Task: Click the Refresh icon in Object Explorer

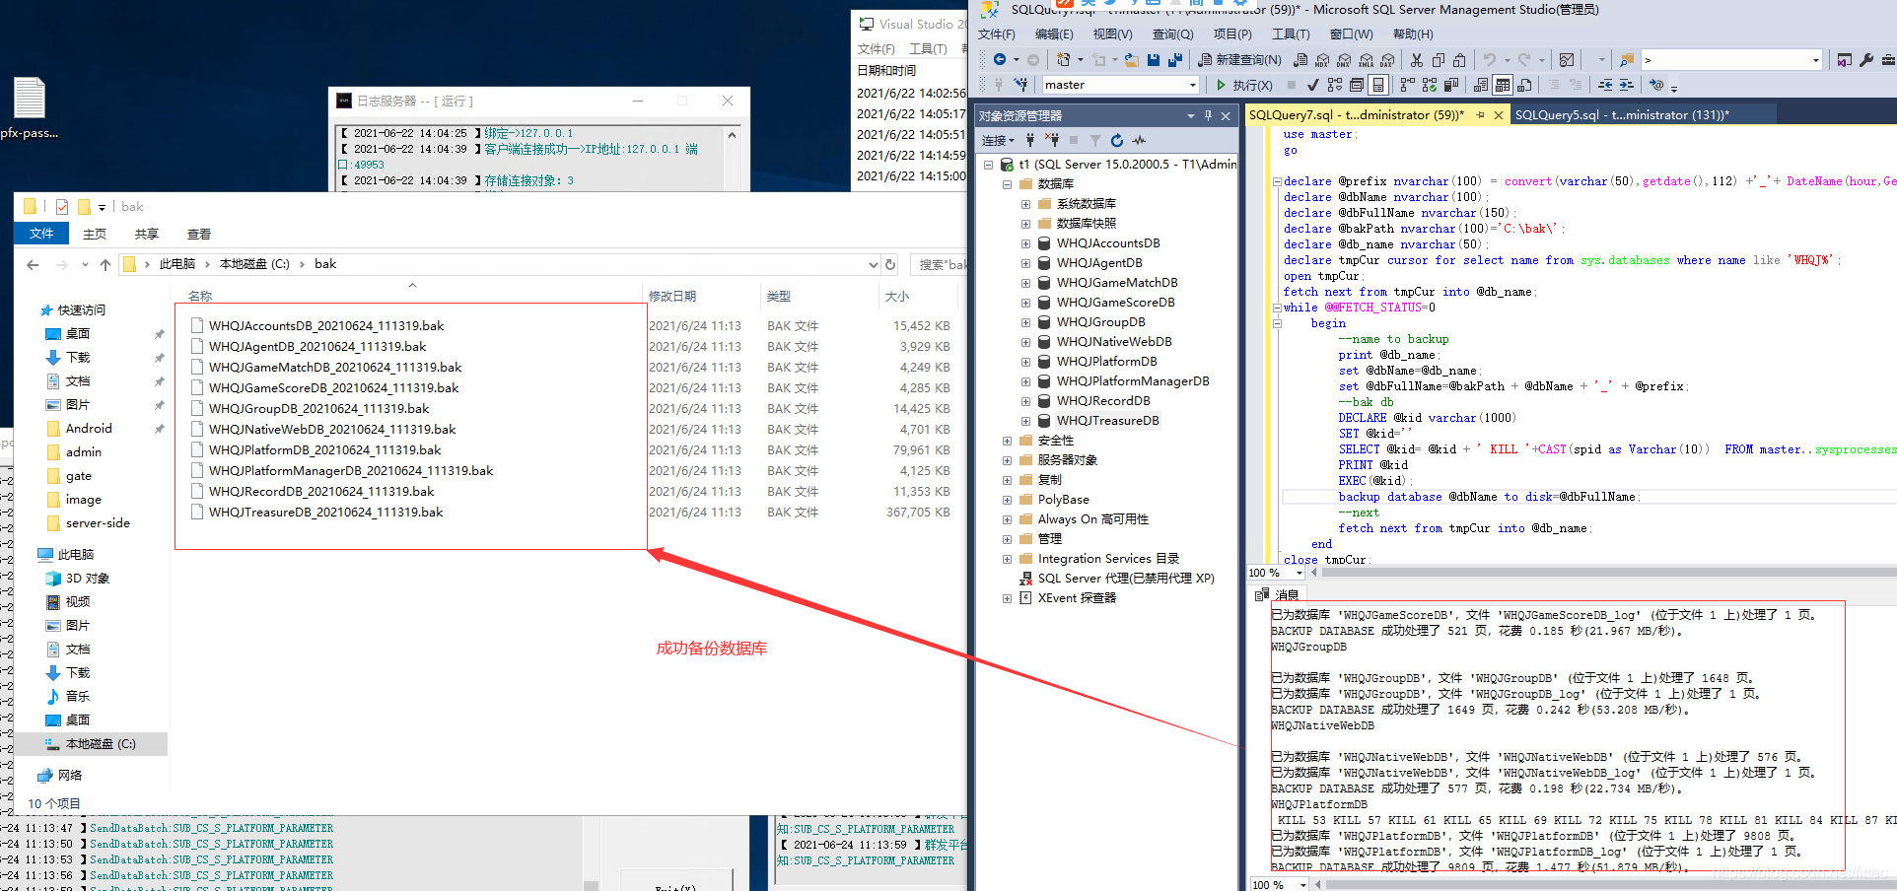Action: pyautogui.click(x=1116, y=140)
